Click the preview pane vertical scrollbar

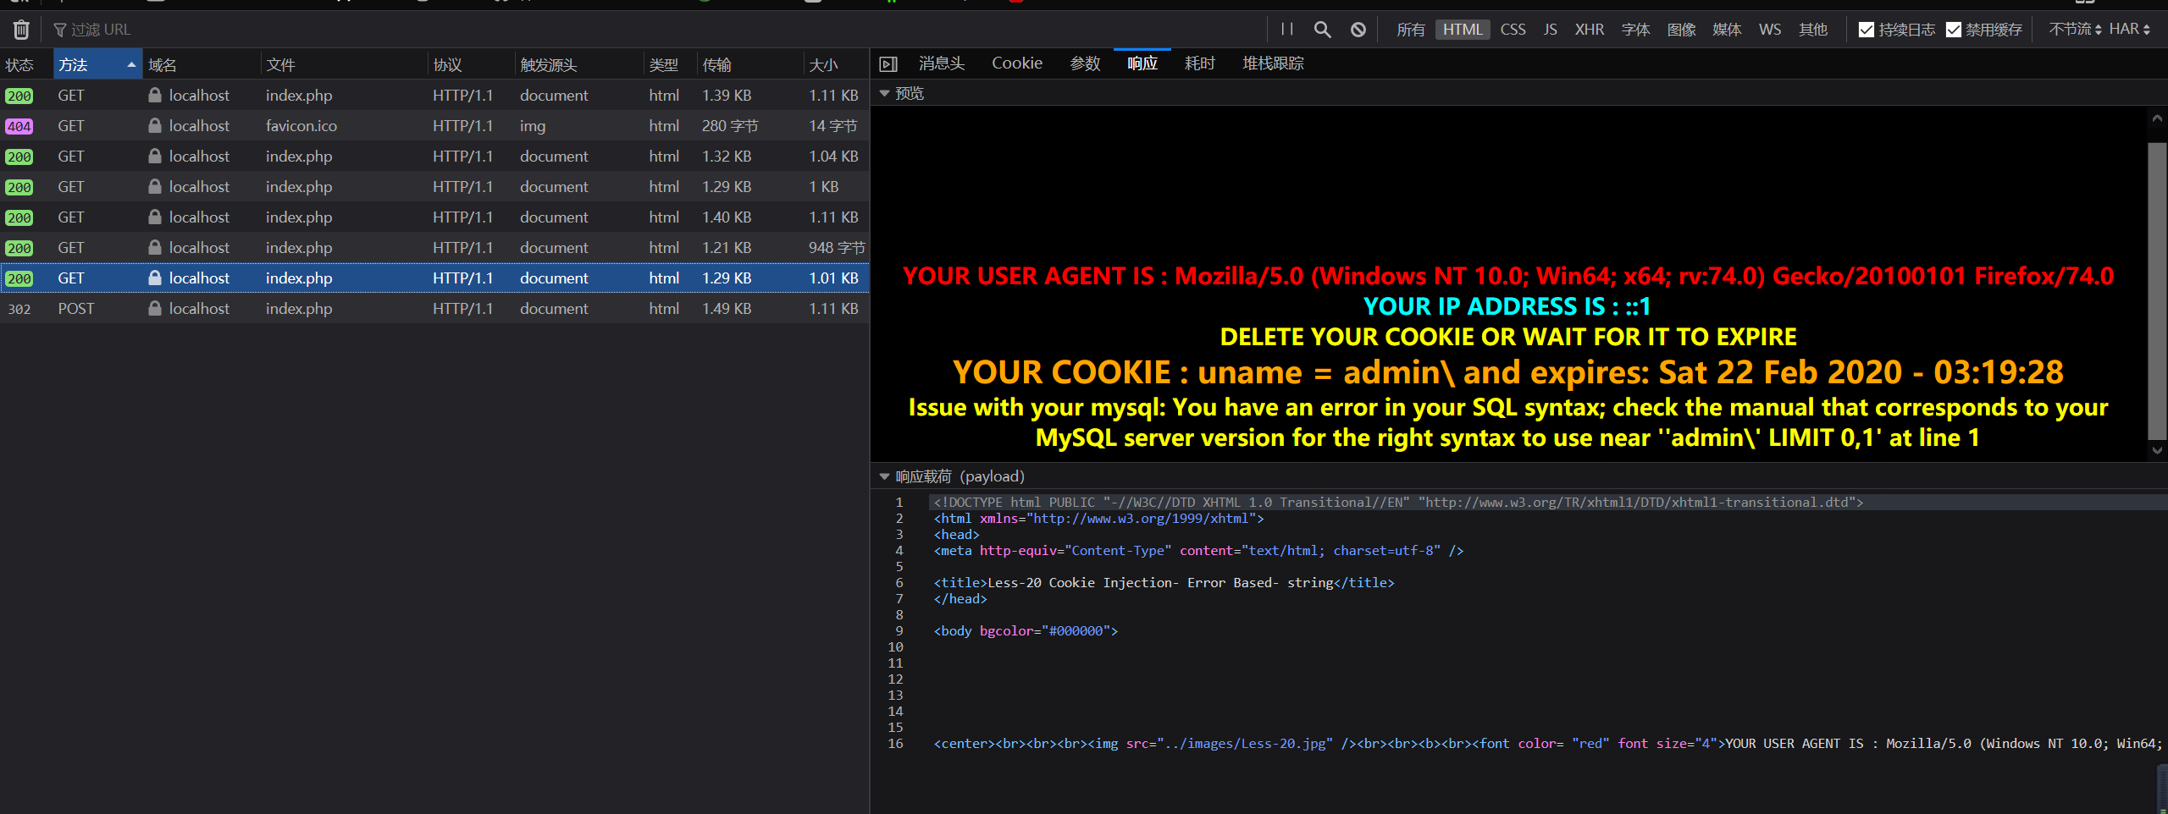click(2157, 291)
